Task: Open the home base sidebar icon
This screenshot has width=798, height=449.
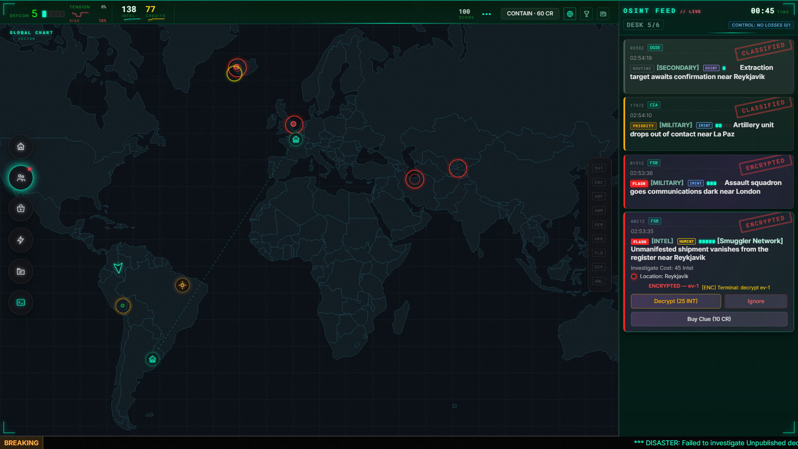Action: [21, 146]
